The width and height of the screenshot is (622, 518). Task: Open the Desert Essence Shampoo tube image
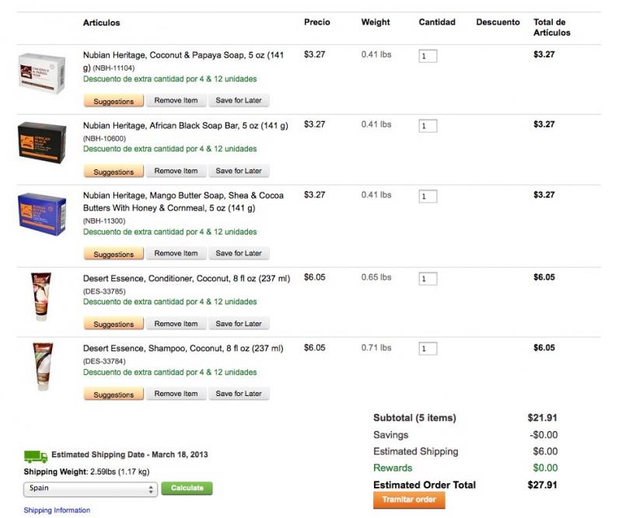(43, 367)
